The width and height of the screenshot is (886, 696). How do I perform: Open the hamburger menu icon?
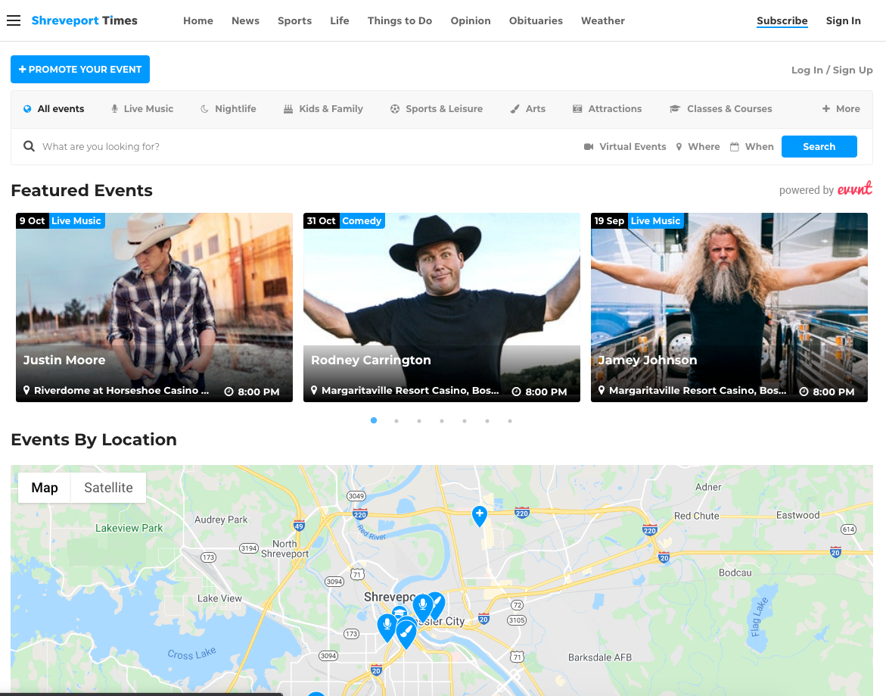14,21
